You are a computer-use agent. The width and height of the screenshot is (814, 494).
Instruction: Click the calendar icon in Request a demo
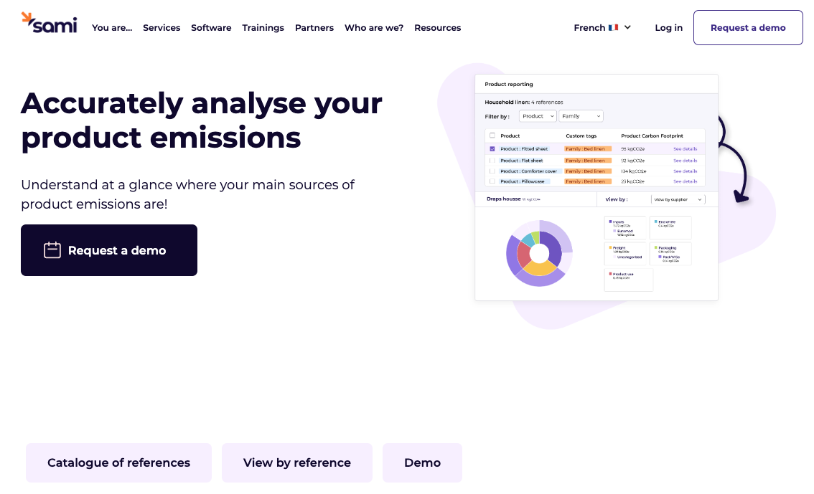tap(52, 250)
